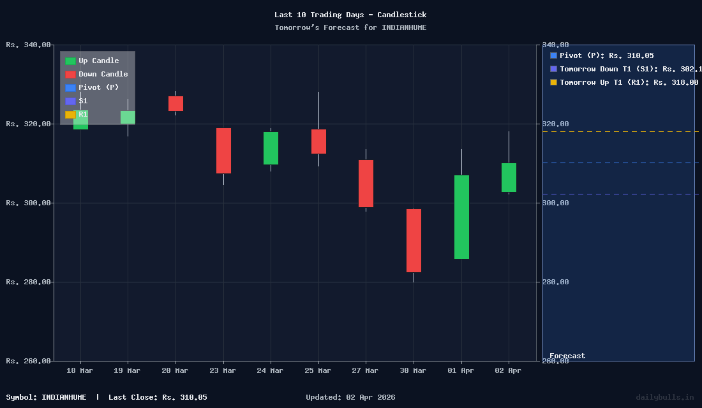Click the Tomorrow Up T1 (R1) gold icon
Screen dimensions: 702x408
click(x=552, y=82)
